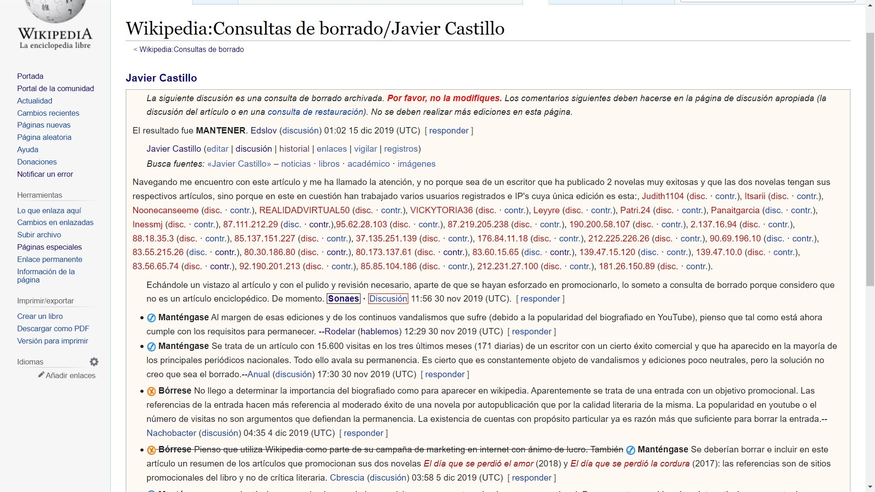Click Enlace permanente
This screenshot has width=875, height=492.
[50, 259]
